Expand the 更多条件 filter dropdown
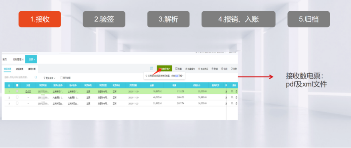Viewport: 351px width, 148px height. 49,78
